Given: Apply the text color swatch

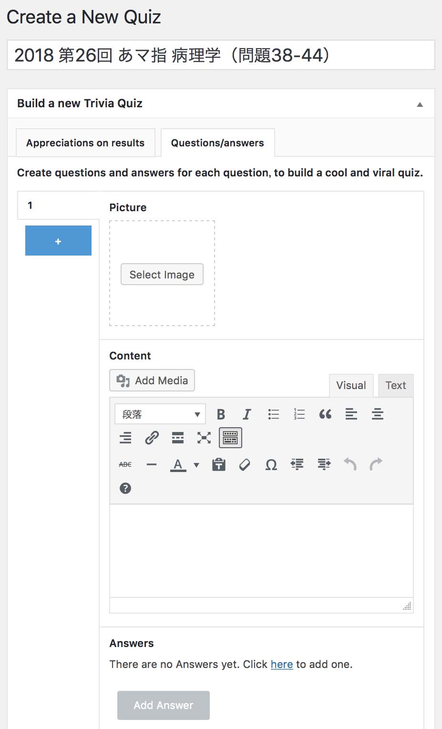Looking at the screenshot, I should click(x=178, y=464).
